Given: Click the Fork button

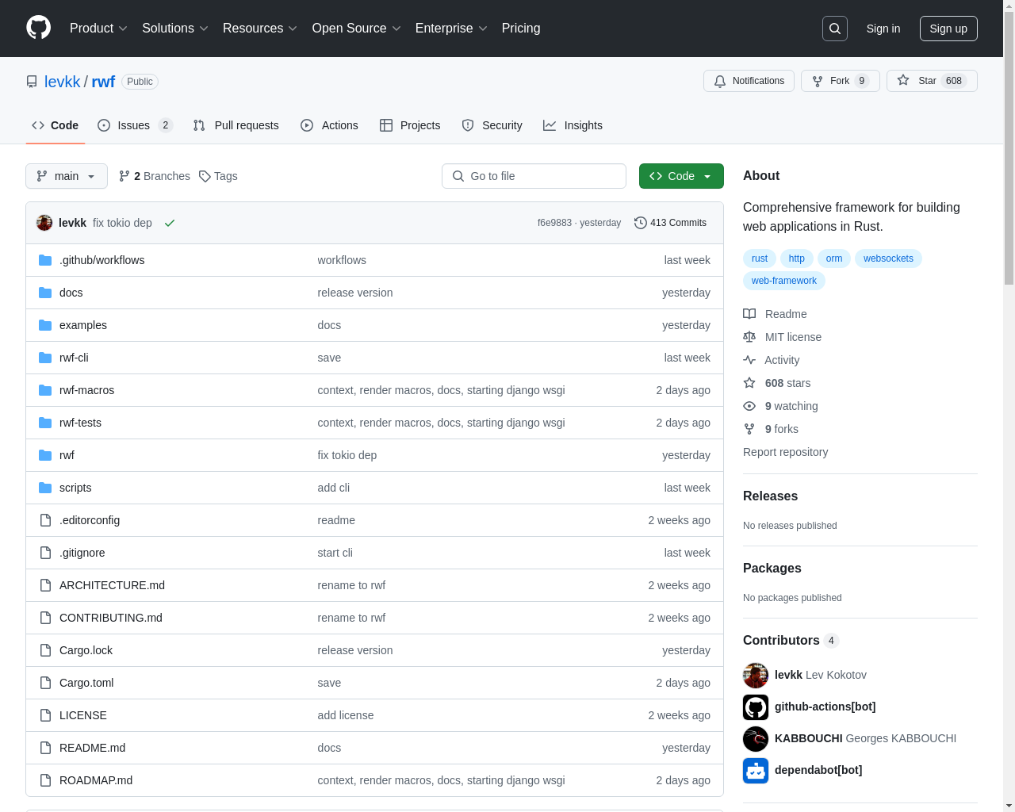Looking at the screenshot, I should (840, 81).
